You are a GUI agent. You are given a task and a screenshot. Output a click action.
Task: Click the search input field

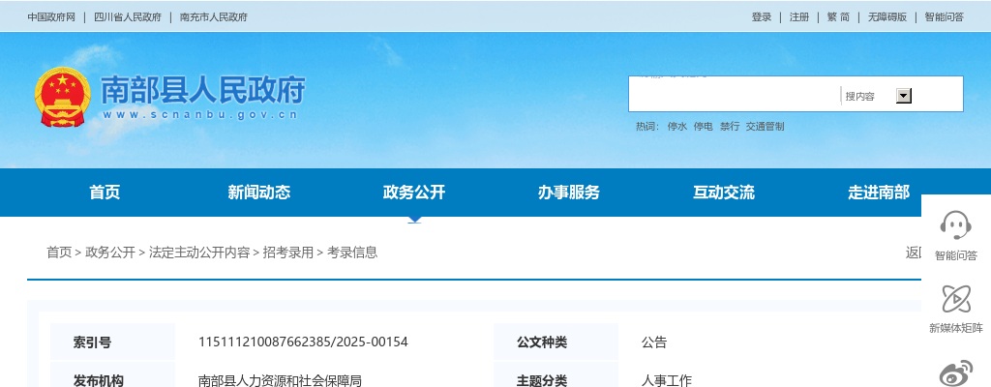pyautogui.click(x=734, y=95)
